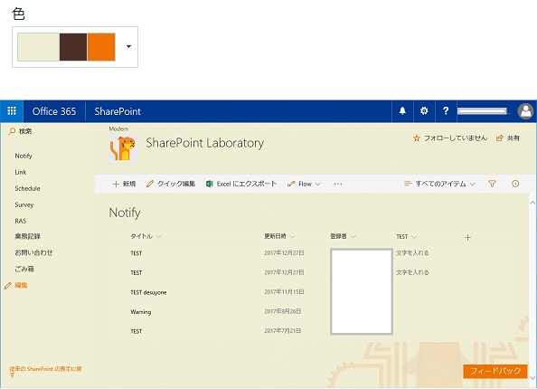Open the Warning list item
The width and height of the screenshot is (537, 389).
[140, 312]
